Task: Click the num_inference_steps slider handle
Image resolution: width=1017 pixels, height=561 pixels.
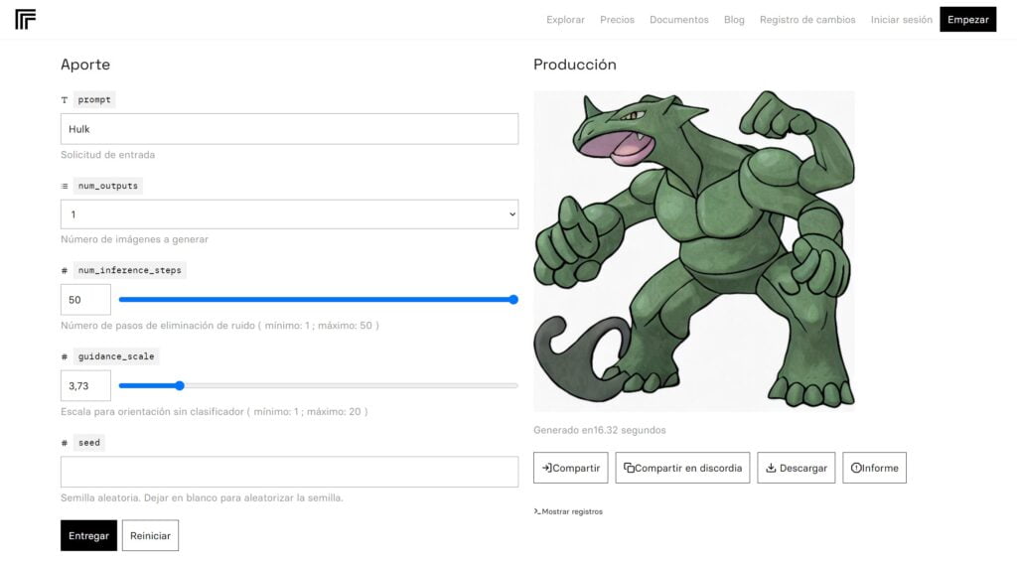Action: point(513,300)
